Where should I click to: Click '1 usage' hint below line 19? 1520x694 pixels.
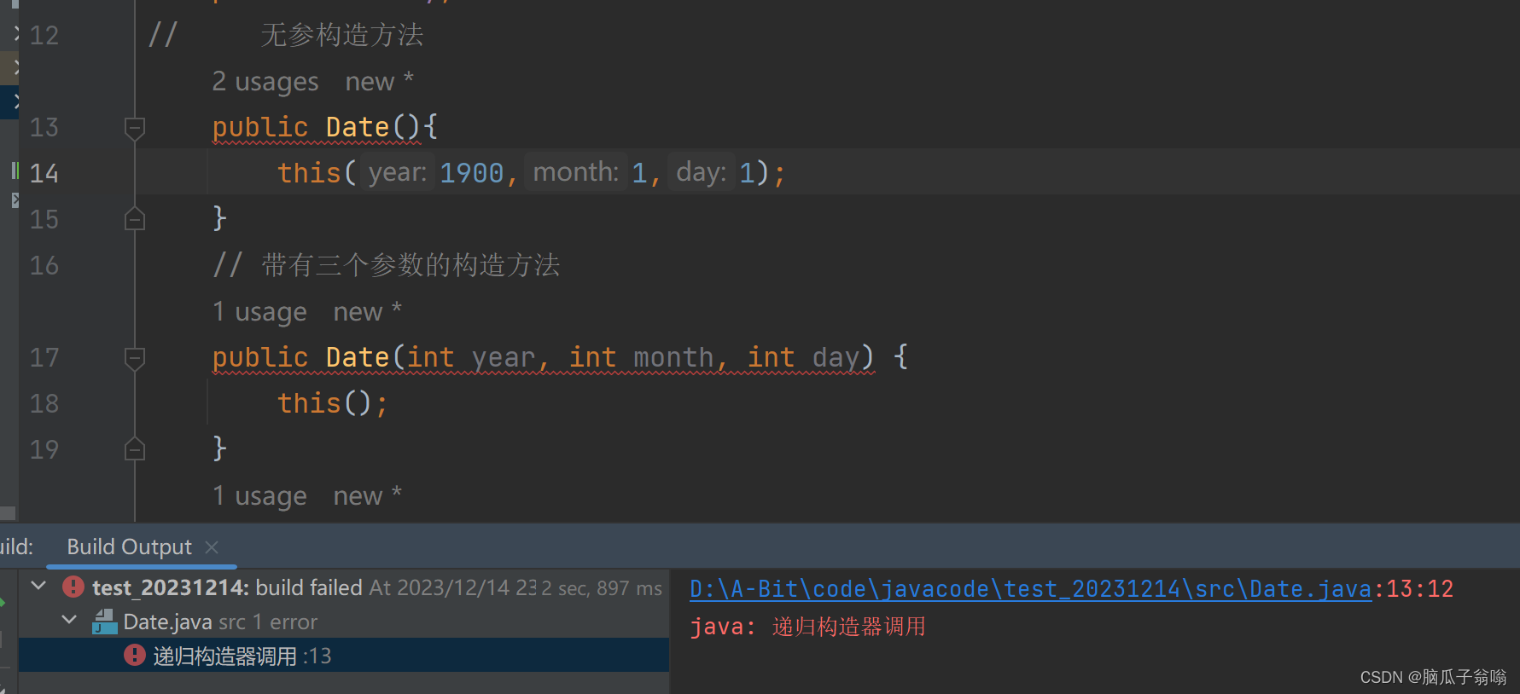pos(259,496)
